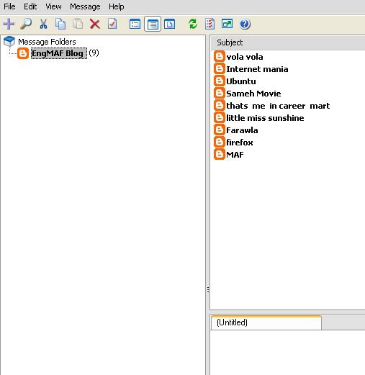Open the magnifying glass Find tool
The width and height of the screenshot is (365, 375).
click(x=26, y=24)
